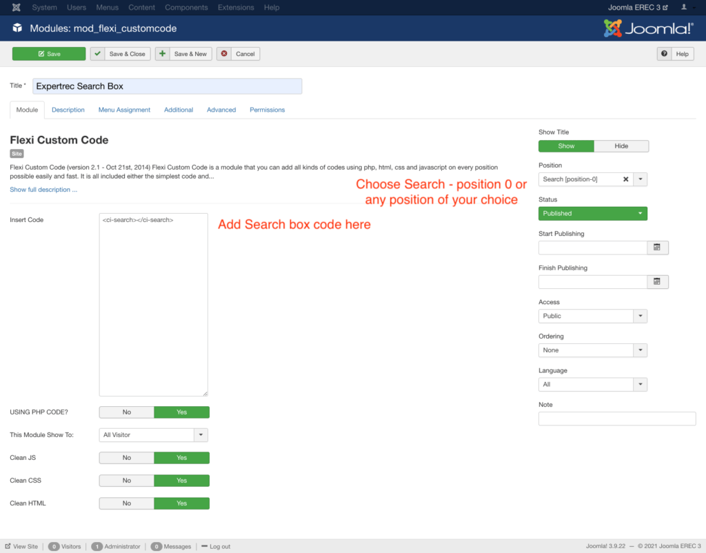Image resolution: width=706 pixels, height=553 pixels.
Task: Open the Language dropdown set to All
Action: [x=592, y=384]
